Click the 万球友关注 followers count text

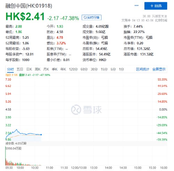pos(155,16)
